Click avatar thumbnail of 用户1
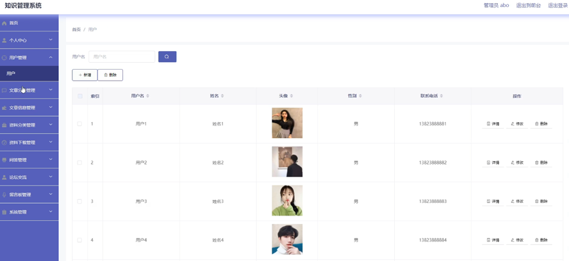This screenshot has height=261, width=569. coord(287,123)
